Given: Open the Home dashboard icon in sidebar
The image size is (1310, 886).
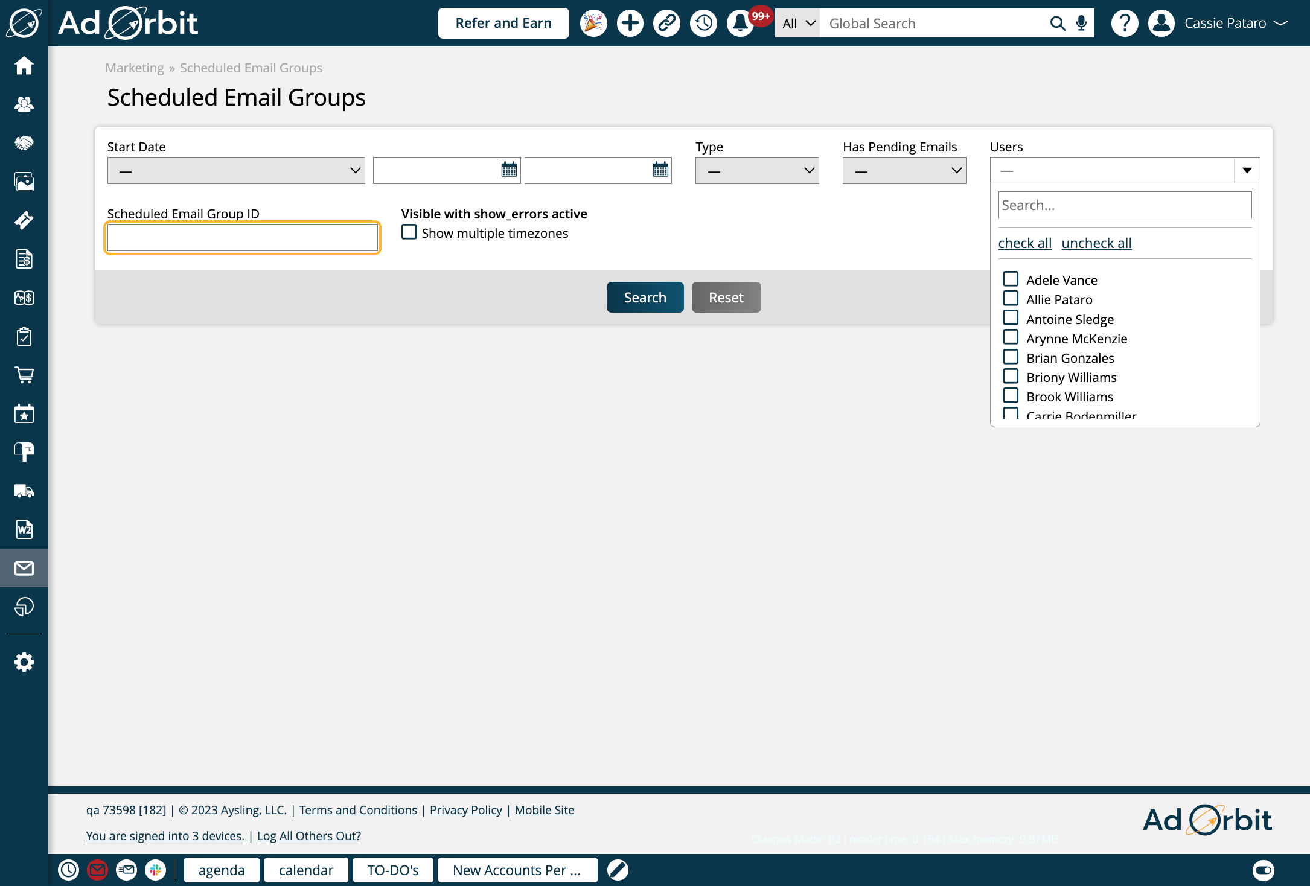Looking at the screenshot, I should [24, 65].
